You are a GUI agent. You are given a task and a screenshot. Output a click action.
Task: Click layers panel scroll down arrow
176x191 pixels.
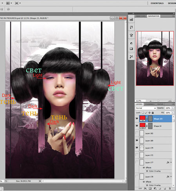click(x=173, y=186)
